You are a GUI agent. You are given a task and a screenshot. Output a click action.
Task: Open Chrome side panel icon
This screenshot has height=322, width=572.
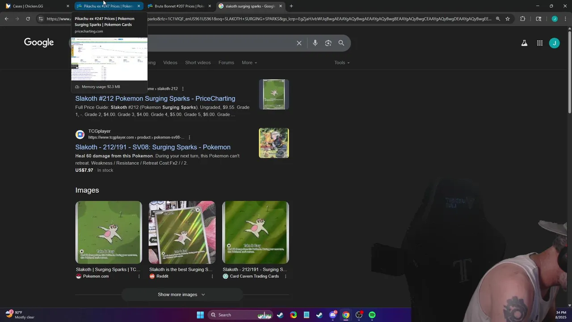(x=538, y=19)
